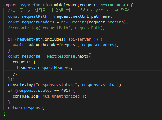Image resolution: width=162 pixels, height=120 pixels.
Task: Click the Korean comment line about API 서버로 전달
Action: click(68, 10)
